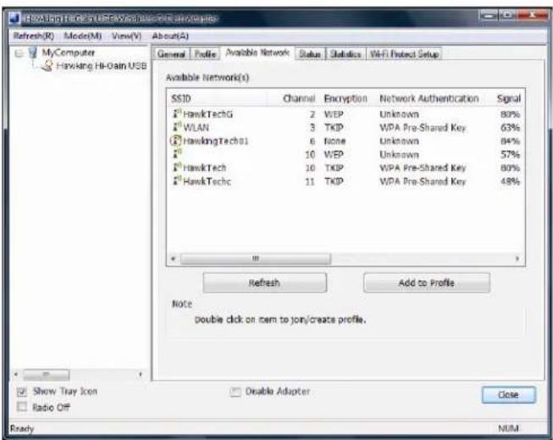The height and width of the screenshot is (440, 553).
Task: Click the network icon beside HawkTechc
Action: click(x=177, y=181)
